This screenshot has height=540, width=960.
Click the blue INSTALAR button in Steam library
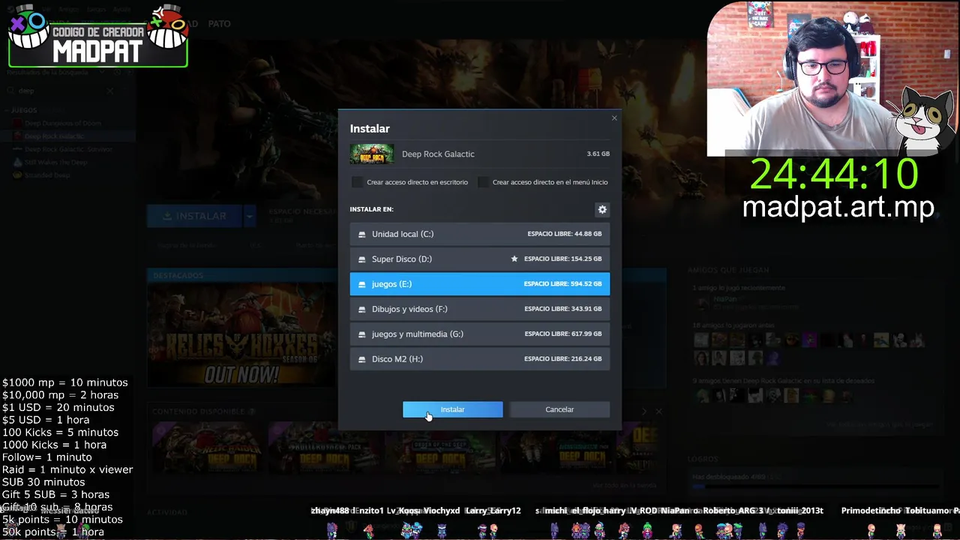[x=193, y=216]
